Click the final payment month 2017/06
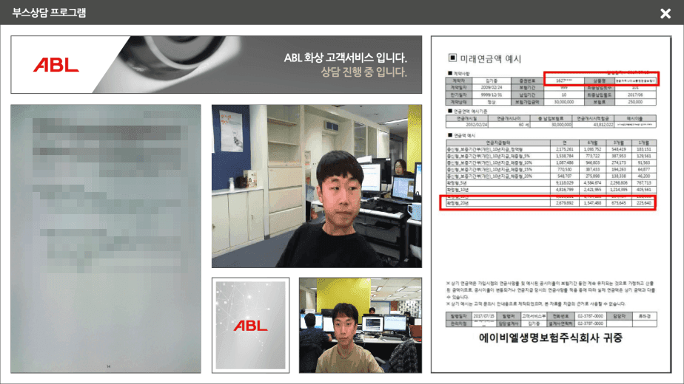 (x=635, y=95)
